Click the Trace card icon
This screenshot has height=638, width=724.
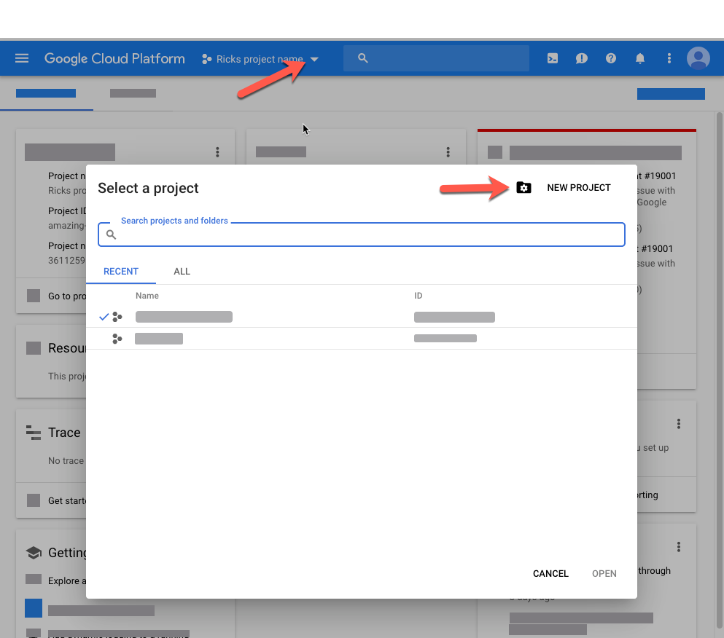34,433
